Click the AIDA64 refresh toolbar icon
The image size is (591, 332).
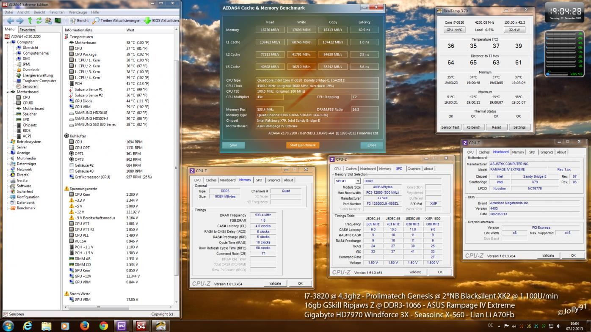pos(39,20)
